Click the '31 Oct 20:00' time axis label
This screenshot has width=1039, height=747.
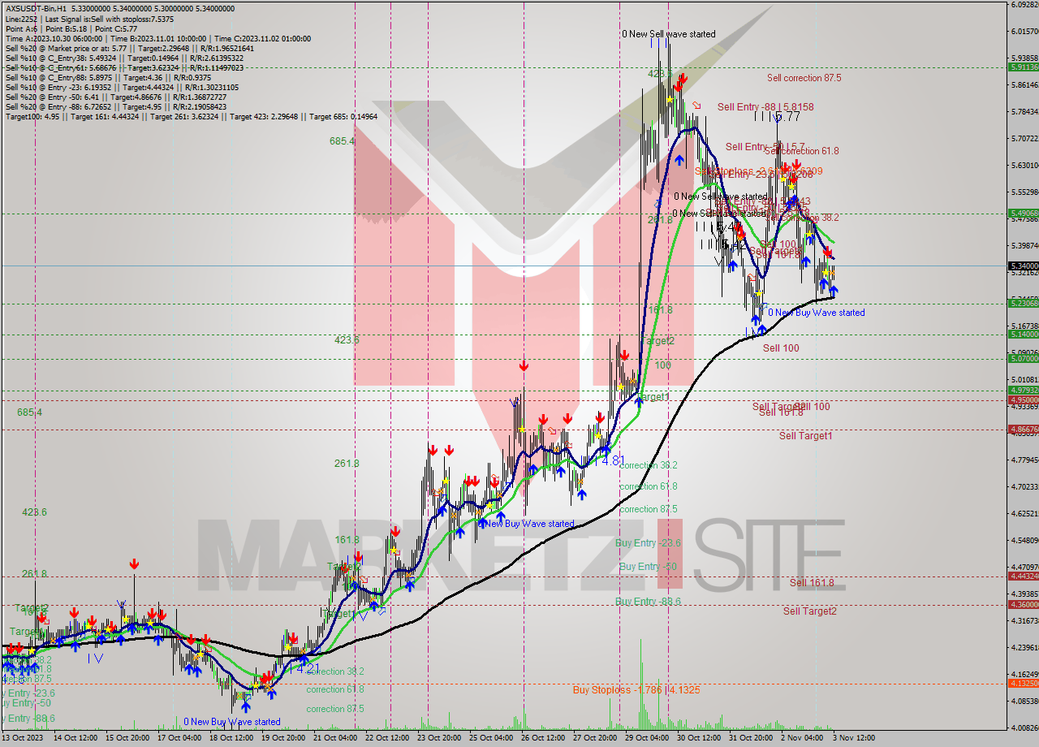click(x=751, y=738)
